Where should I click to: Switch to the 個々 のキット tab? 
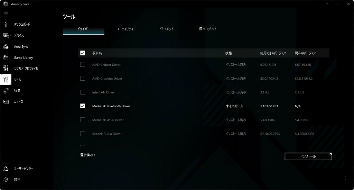tap(208, 29)
